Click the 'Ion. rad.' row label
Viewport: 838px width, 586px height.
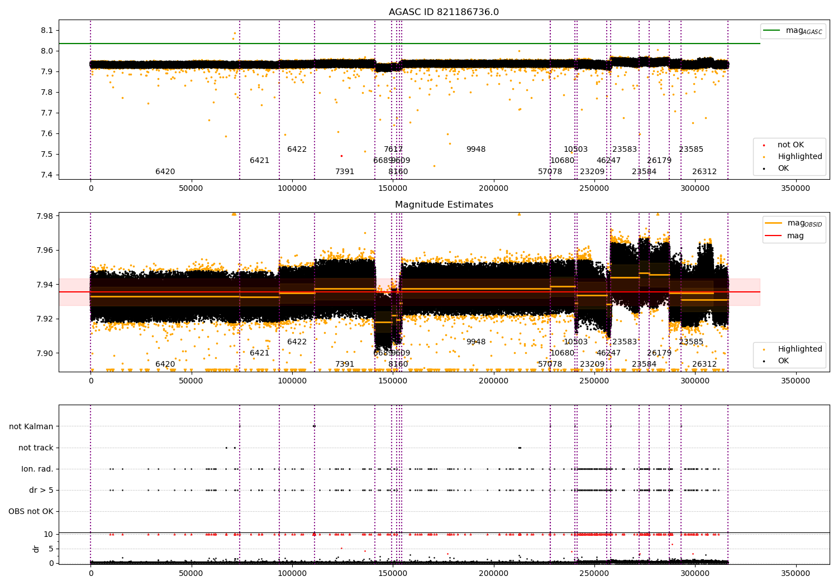pos(37,469)
